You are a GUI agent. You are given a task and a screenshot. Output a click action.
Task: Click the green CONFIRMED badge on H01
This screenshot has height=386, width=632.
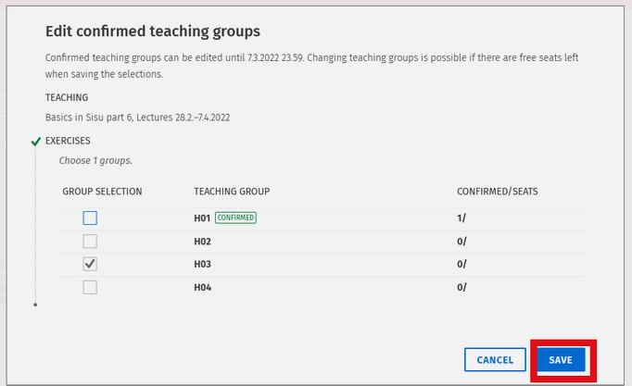pyautogui.click(x=235, y=218)
